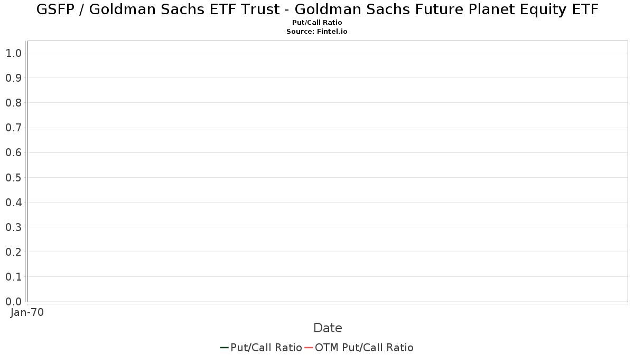Click the Put/Call Ratio subtitle
The height and width of the screenshot is (356, 634).
(317, 23)
